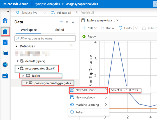157x120 pixels.
Task: Click Run all
Action: (x=108, y=28)
